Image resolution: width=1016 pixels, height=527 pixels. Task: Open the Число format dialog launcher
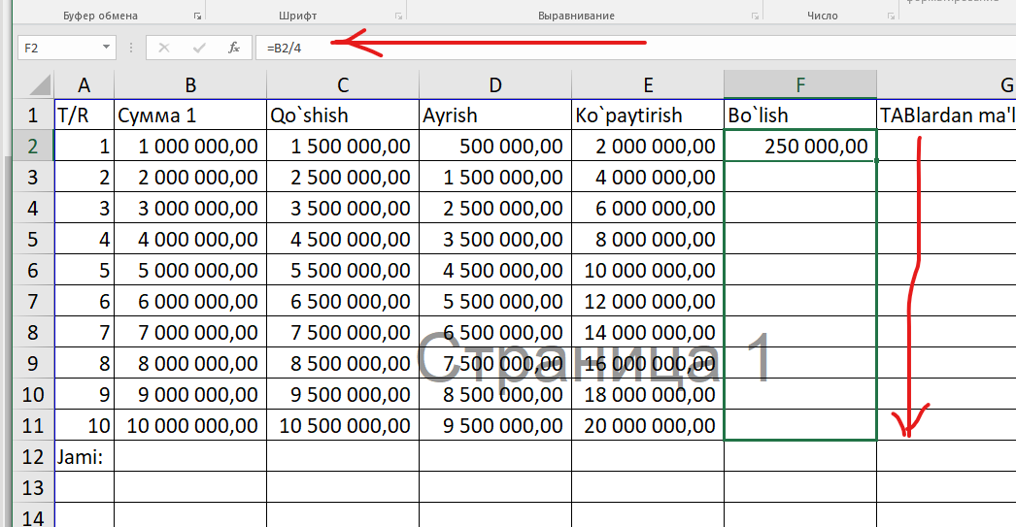891,16
